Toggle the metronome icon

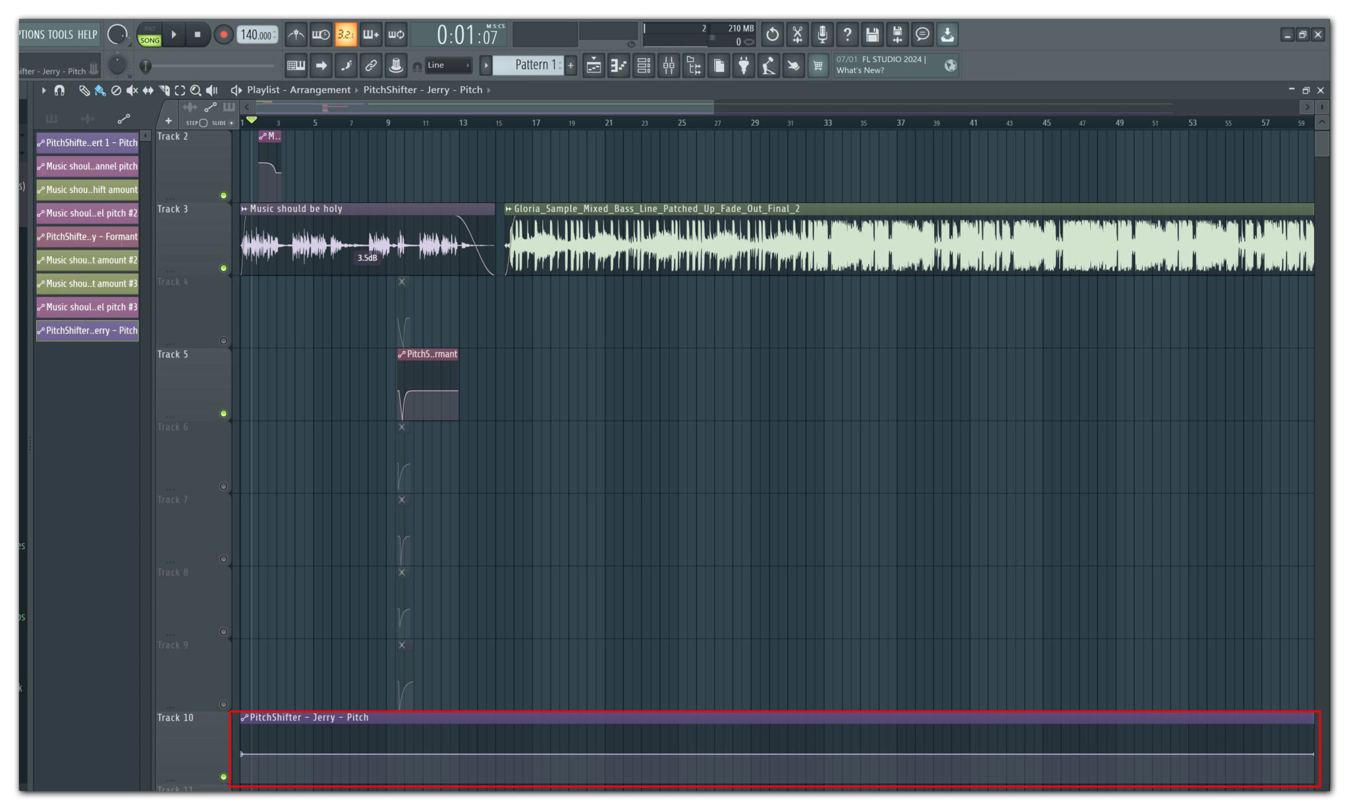(x=296, y=34)
